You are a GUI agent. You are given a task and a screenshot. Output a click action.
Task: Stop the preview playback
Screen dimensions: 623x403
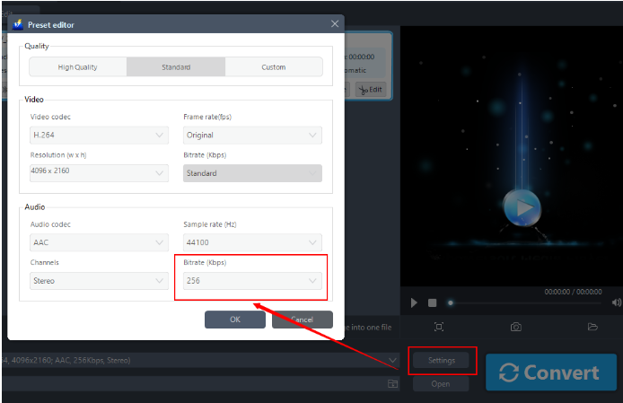pos(433,302)
